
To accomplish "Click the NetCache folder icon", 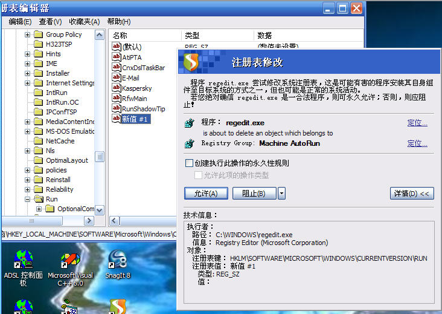I will [38, 140].
